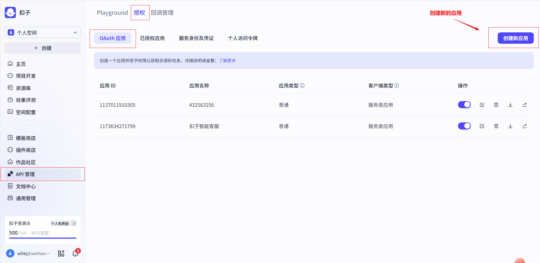
Task: Click the grid apps icon beside username
Action: pyautogui.click(x=61, y=253)
